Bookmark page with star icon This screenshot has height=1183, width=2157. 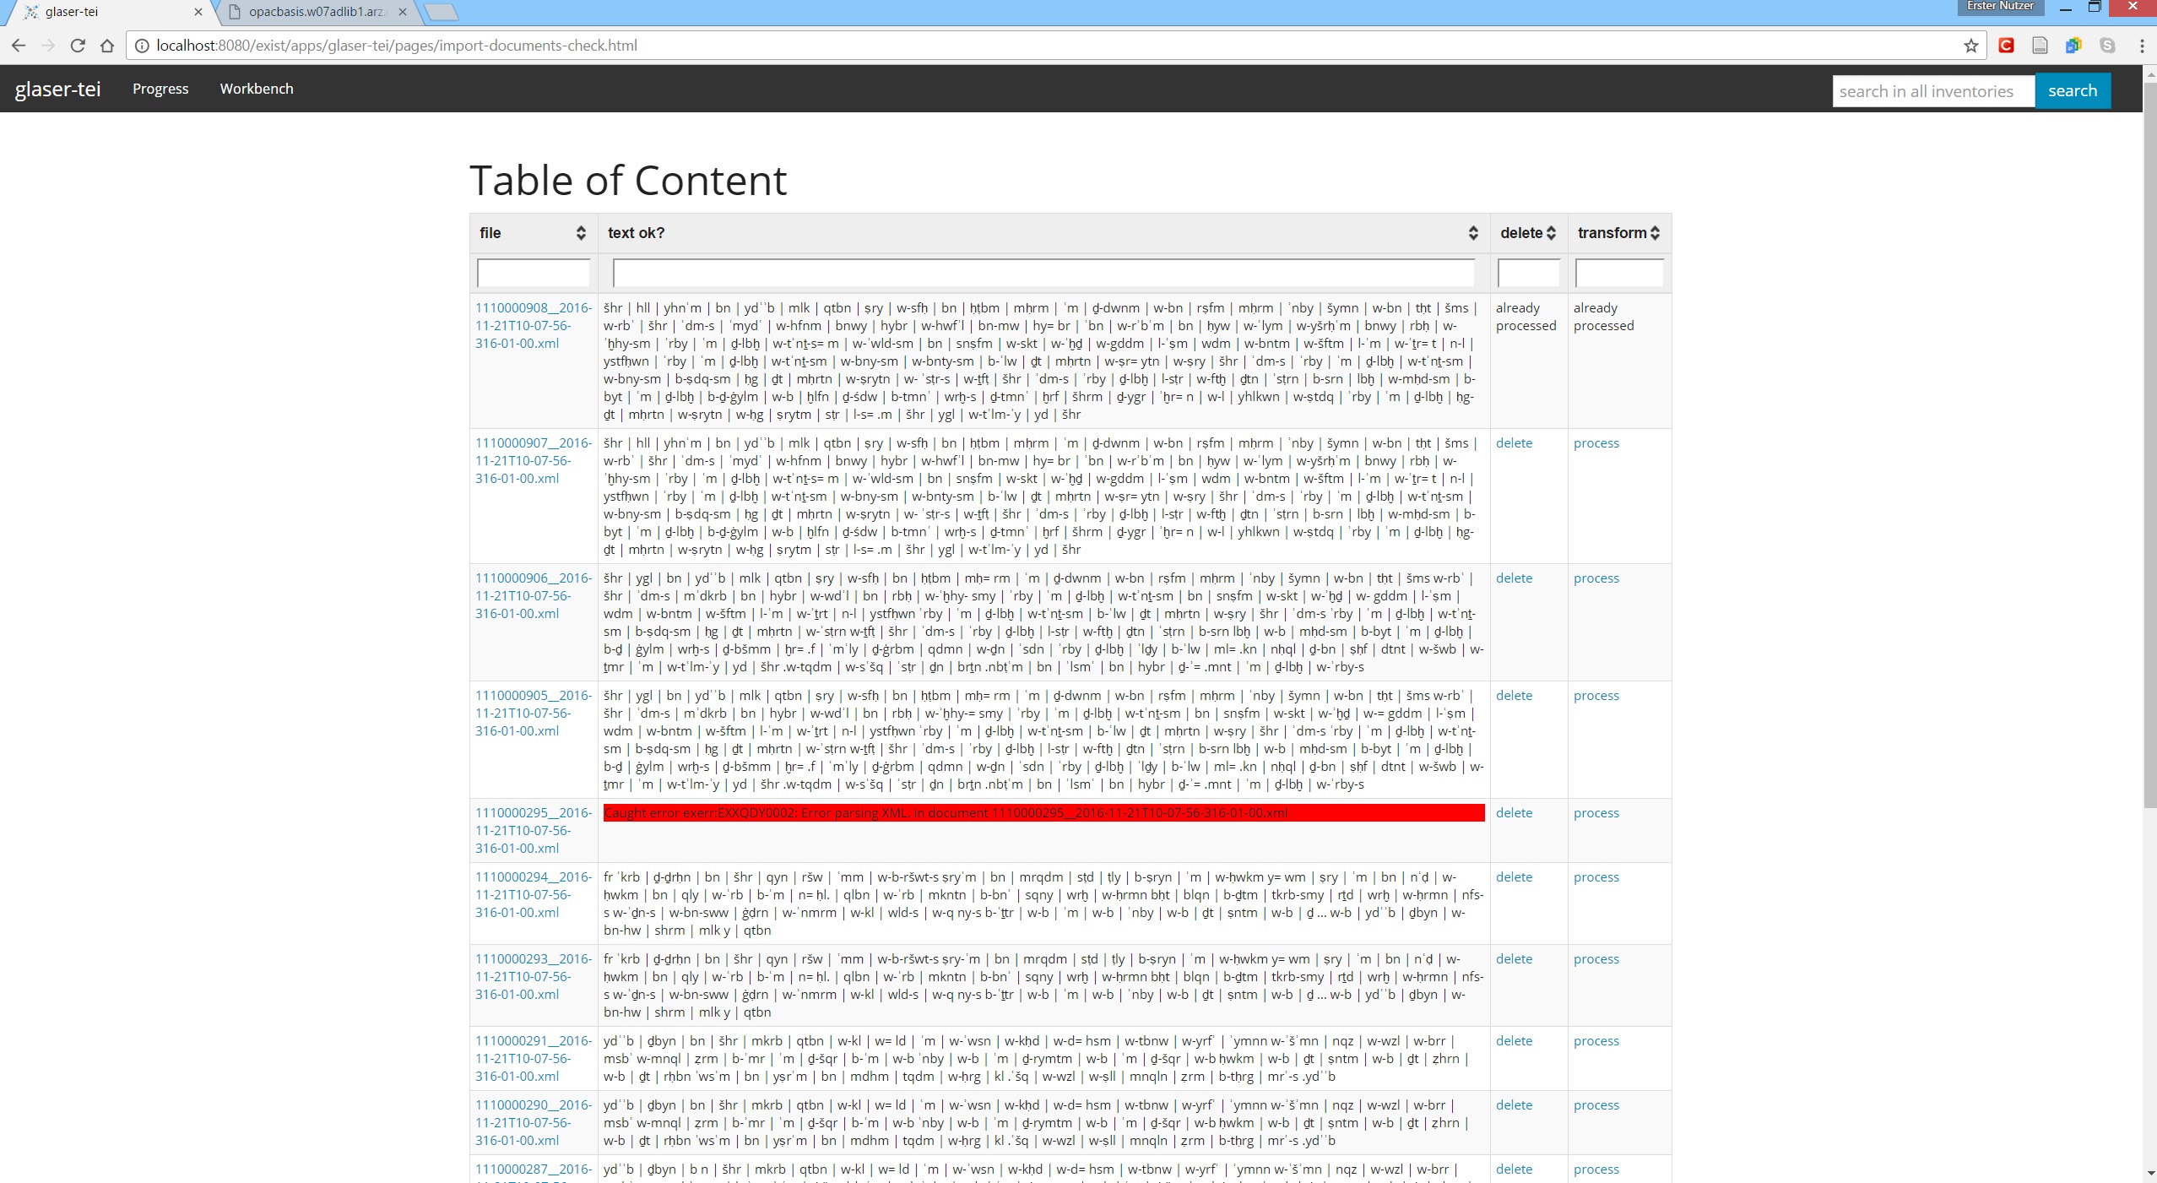(1970, 46)
